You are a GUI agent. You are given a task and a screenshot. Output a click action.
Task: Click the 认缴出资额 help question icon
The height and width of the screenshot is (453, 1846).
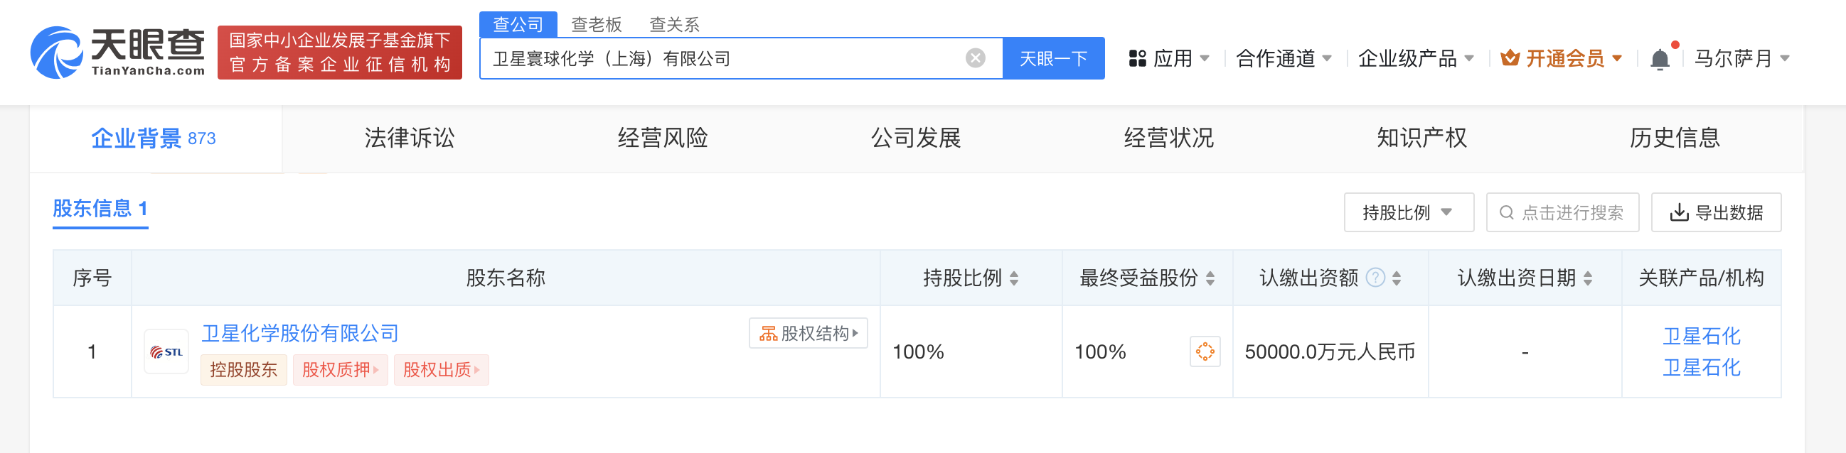coord(1375,278)
